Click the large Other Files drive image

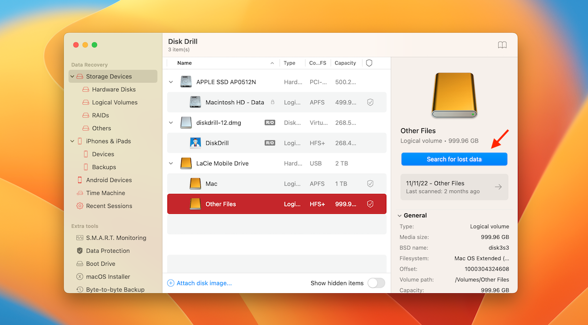click(454, 95)
